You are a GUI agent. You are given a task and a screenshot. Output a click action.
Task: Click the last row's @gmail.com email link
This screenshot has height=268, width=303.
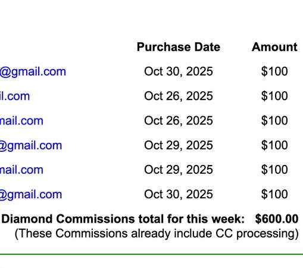(x=31, y=195)
